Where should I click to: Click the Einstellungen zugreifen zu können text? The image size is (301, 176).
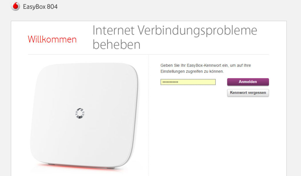point(192,71)
